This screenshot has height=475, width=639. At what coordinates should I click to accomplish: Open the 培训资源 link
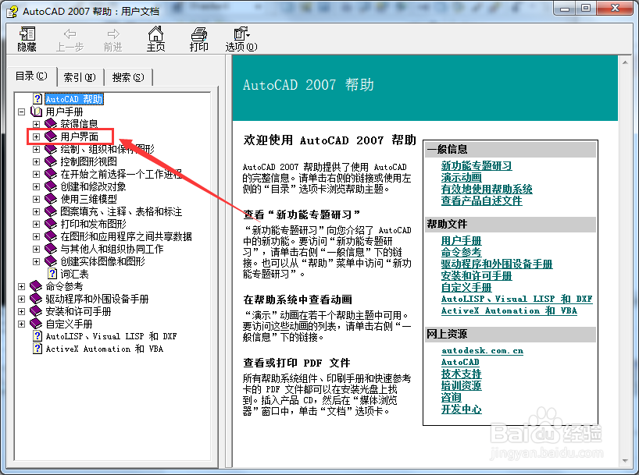[462, 385]
